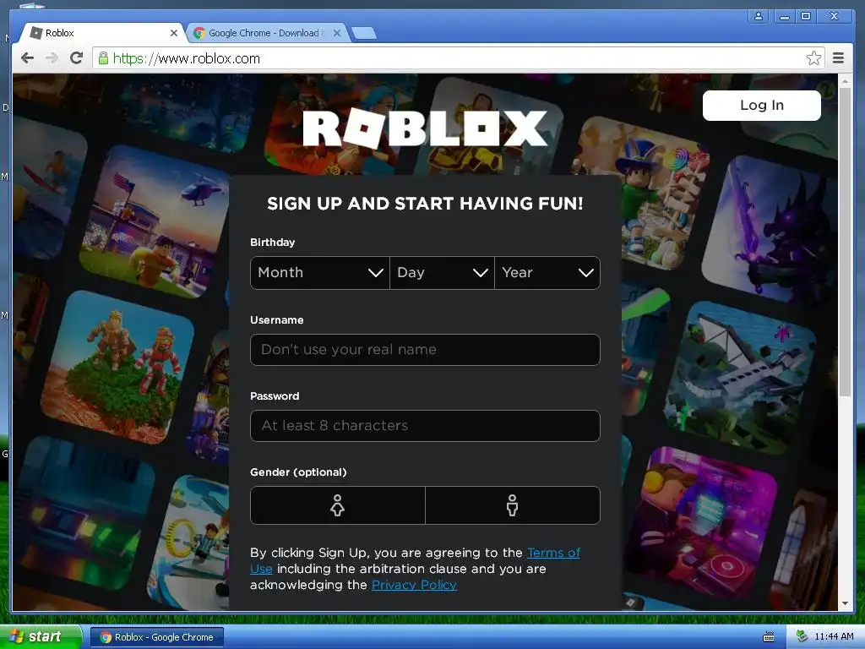Click the scrollbar up arrow
Viewport: 865px width, 649px height.
click(845, 80)
